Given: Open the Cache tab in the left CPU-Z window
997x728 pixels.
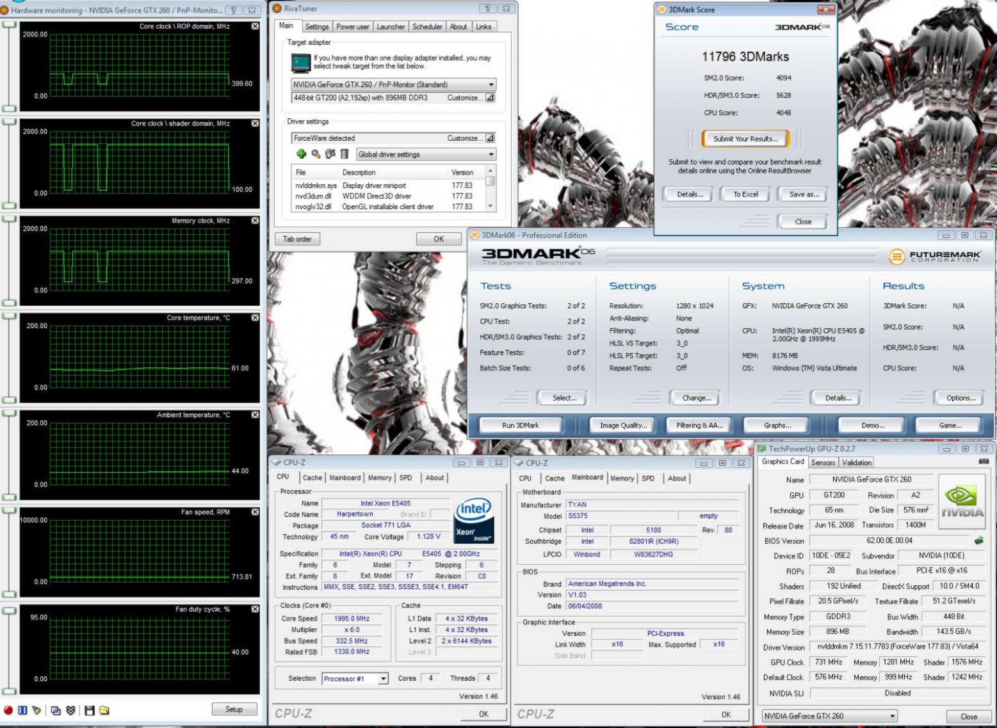Looking at the screenshot, I should coord(312,478).
